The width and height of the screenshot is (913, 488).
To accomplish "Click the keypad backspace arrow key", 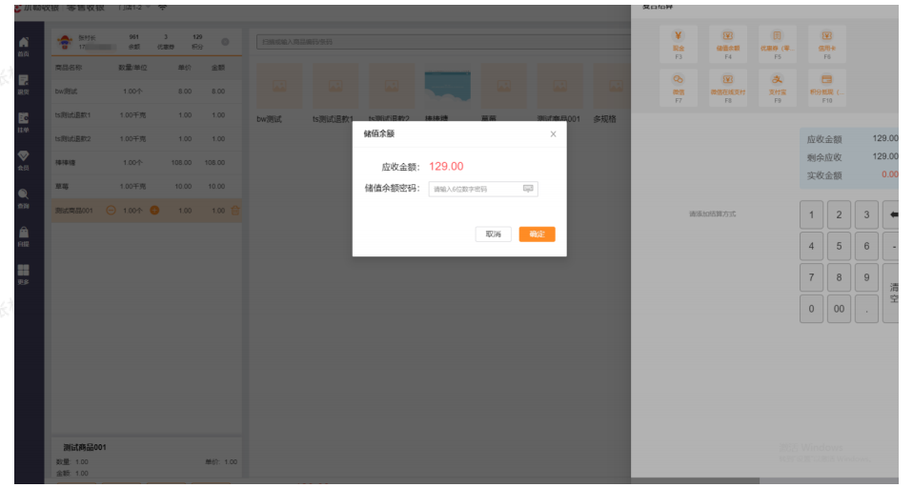I will 893,214.
